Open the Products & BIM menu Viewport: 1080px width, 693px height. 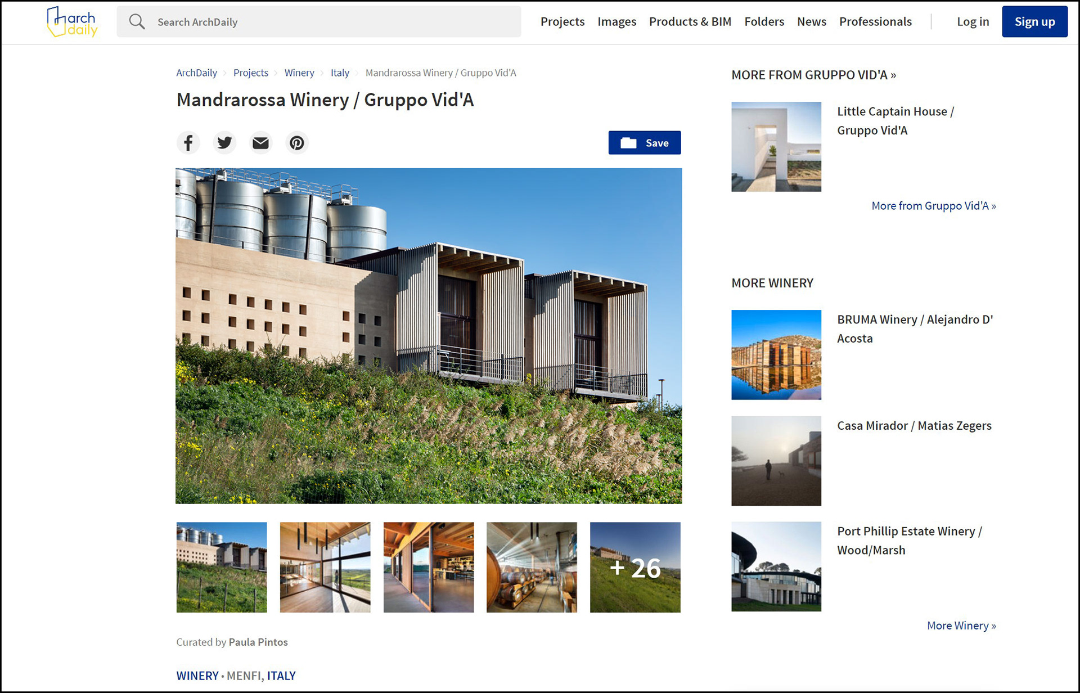[x=690, y=22]
